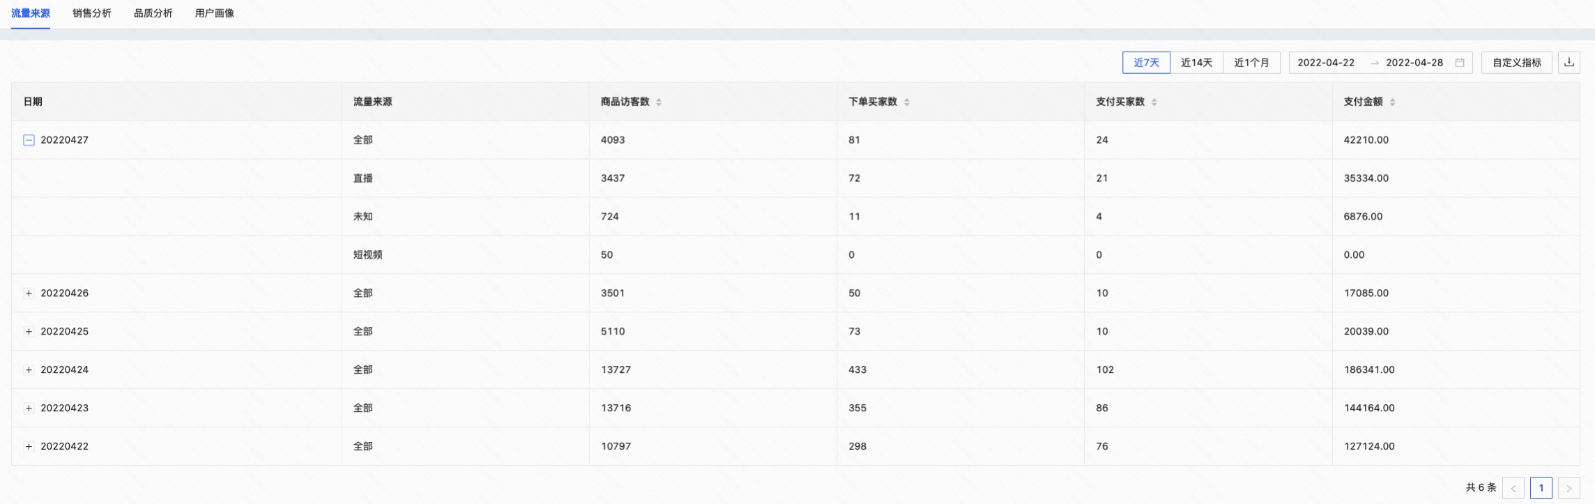Click the 共 6 条 total label
Screen dimensions: 1595x504
(1481, 488)
